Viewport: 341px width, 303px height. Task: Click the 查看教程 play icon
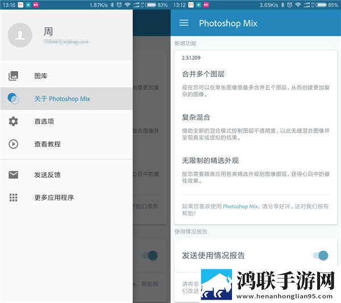[x=13, y=144]
